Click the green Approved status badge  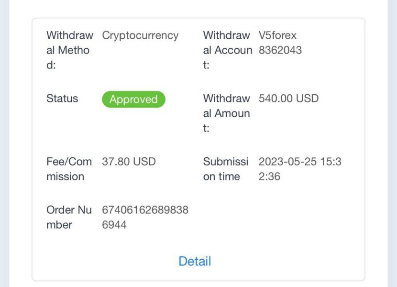(x=133, y=99)
